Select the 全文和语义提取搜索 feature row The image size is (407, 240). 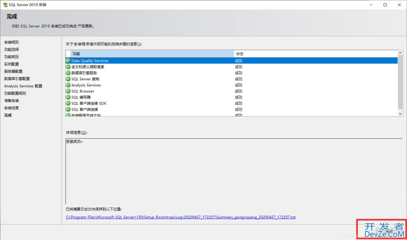tap(232, 67)
